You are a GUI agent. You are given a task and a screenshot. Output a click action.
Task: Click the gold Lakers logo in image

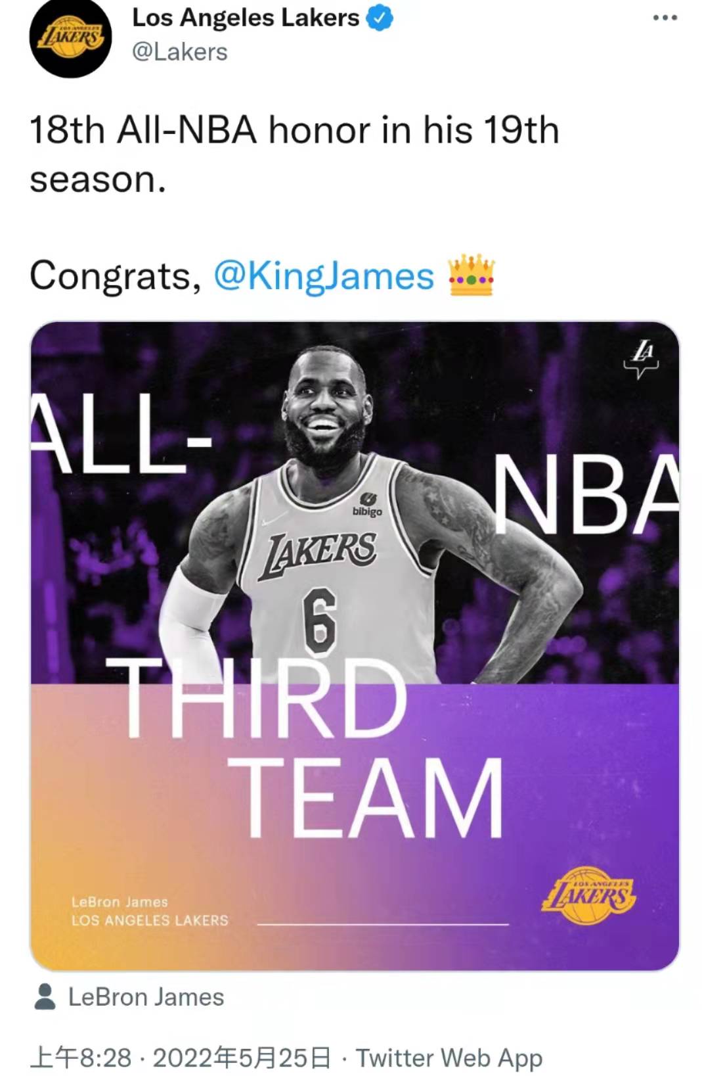[589, 895]
